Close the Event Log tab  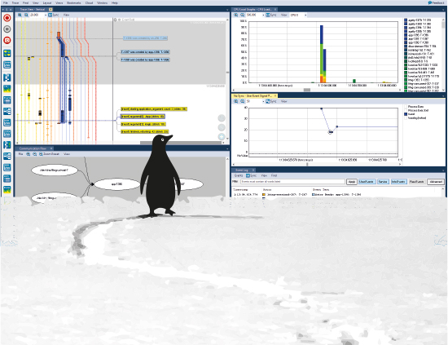(x=253, y=170)
